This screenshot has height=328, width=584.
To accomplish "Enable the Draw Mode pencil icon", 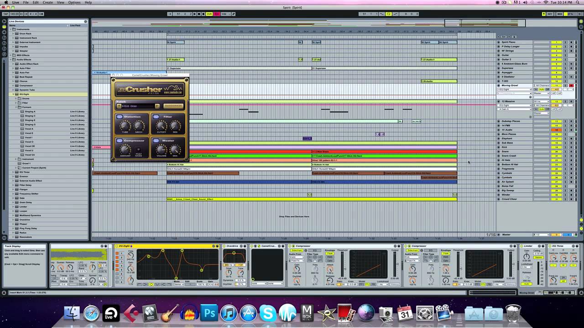I will coord(234,14).
